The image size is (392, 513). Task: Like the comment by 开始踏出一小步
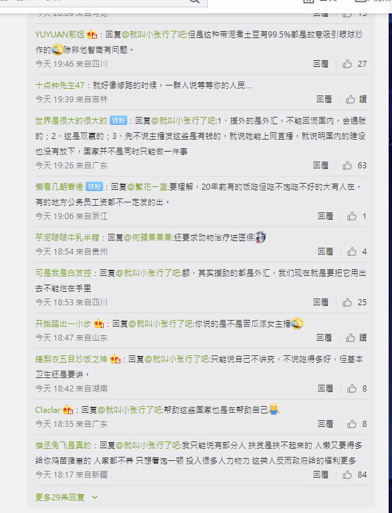tap(351, 337)
